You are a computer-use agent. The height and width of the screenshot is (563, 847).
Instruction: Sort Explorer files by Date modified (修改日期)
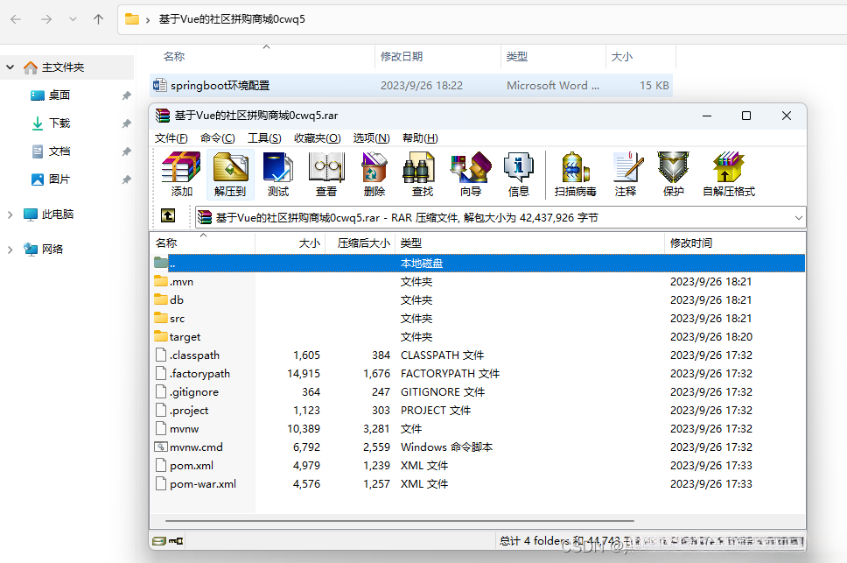437,57
